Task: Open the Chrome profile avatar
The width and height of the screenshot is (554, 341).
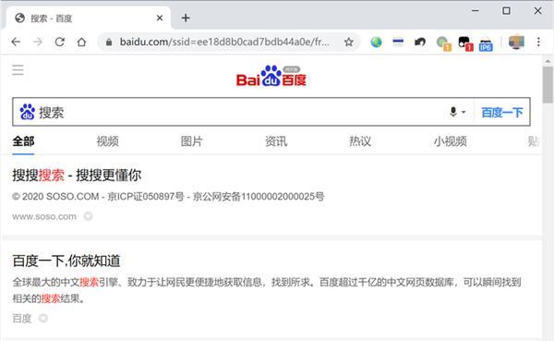Action: 516,43
